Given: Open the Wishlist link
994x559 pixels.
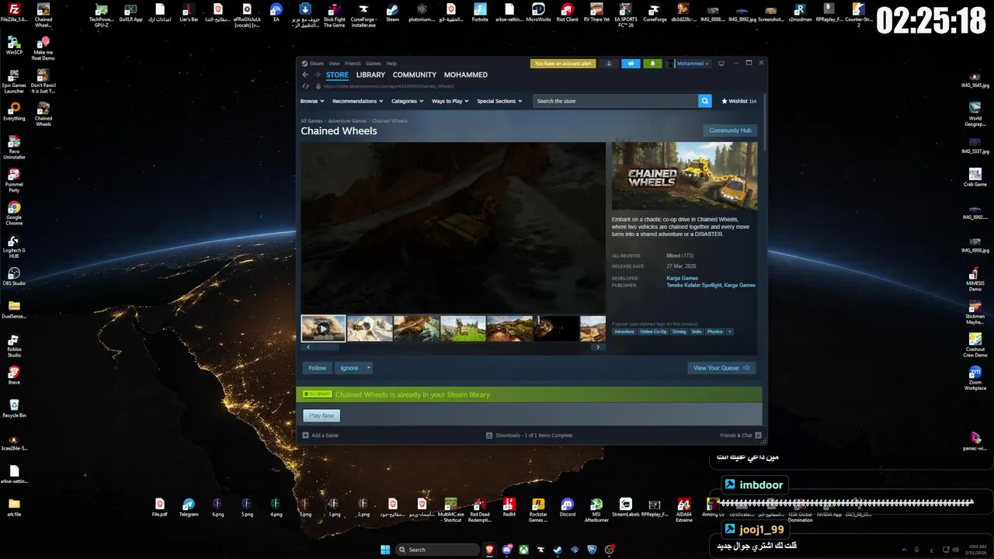Looking at the screenshot, I should (739, 101).
